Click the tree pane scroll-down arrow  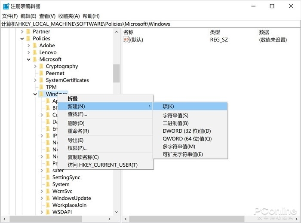pos(117,212)
